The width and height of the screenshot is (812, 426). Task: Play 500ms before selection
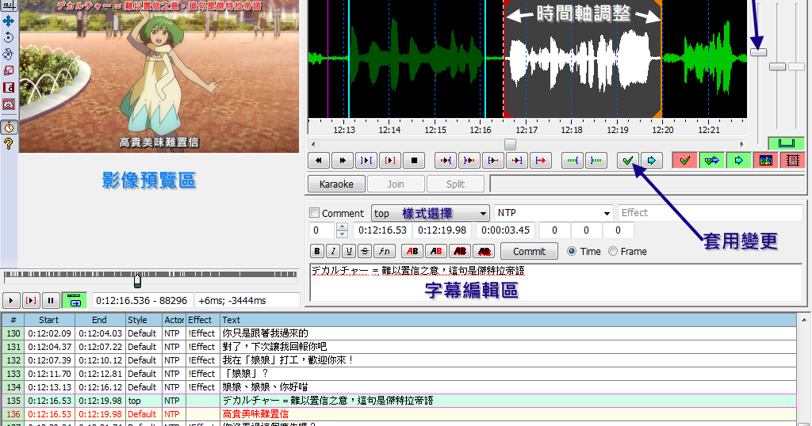(446, 160)
